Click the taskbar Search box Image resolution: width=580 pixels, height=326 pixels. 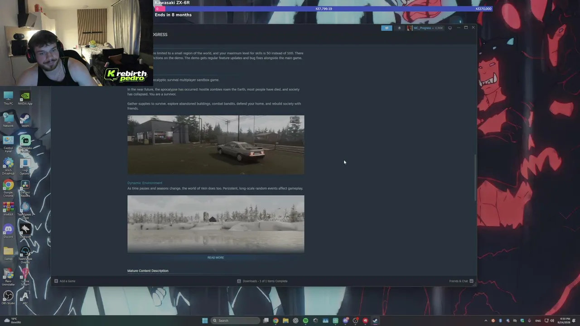[236, 321]
